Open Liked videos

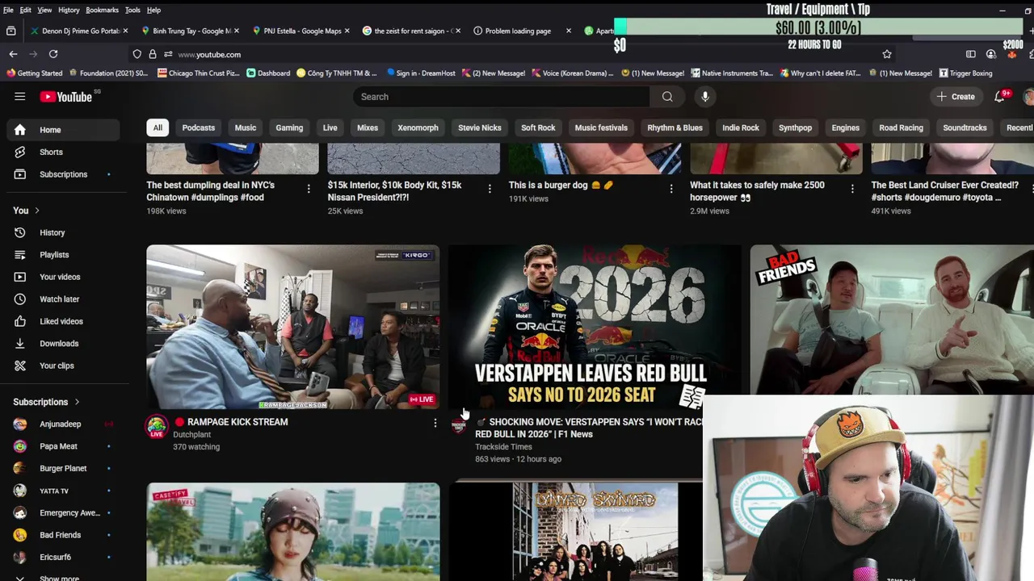click(x=63, y=321)
